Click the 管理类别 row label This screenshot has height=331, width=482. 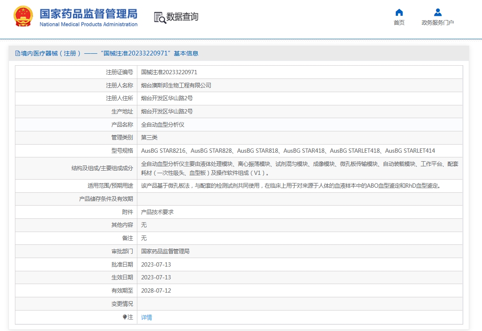[x=122, y=138]
